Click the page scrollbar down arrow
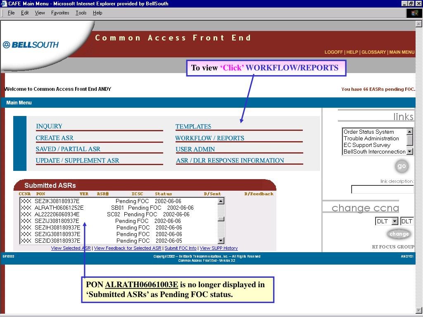Image resolution: width=423 pixels, height=317 pixels. 419,310
